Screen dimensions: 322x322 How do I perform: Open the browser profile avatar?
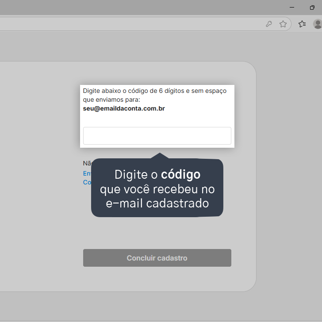point(318,24)
